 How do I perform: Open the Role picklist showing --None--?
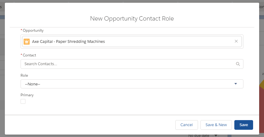click(x=132, y=84)
